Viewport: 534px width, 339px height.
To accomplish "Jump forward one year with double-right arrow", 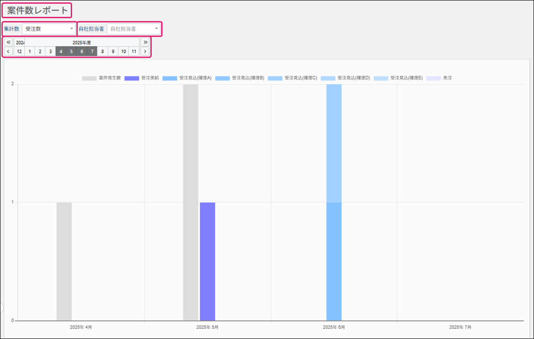I will point(145,42).
